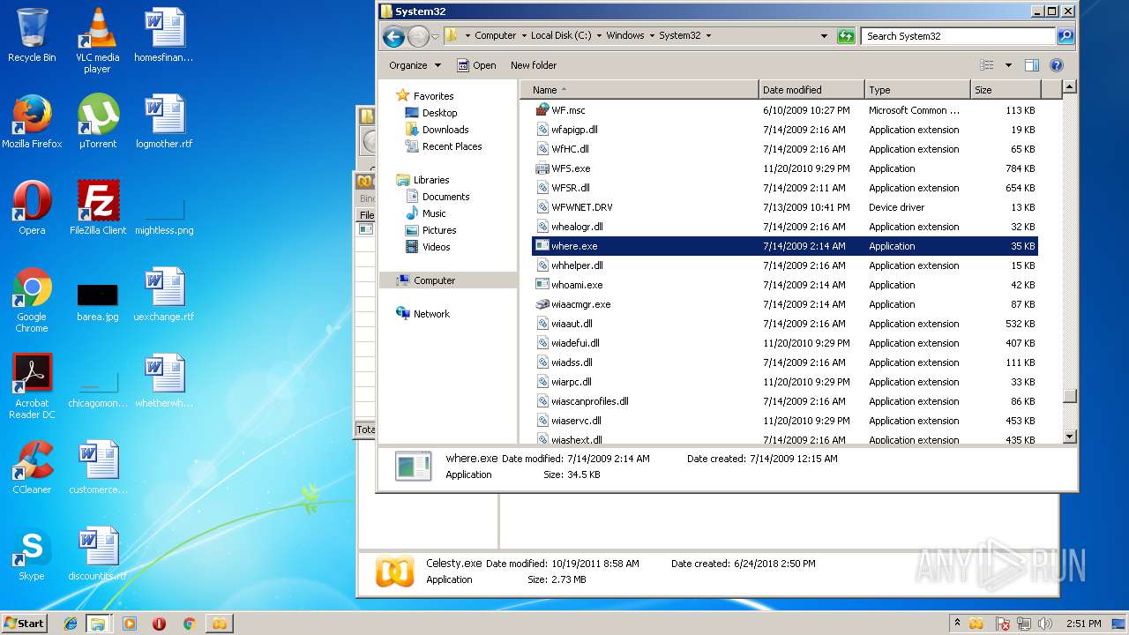Click the search magnifier icon
Screen dimensions: 1129x635
1065,36
